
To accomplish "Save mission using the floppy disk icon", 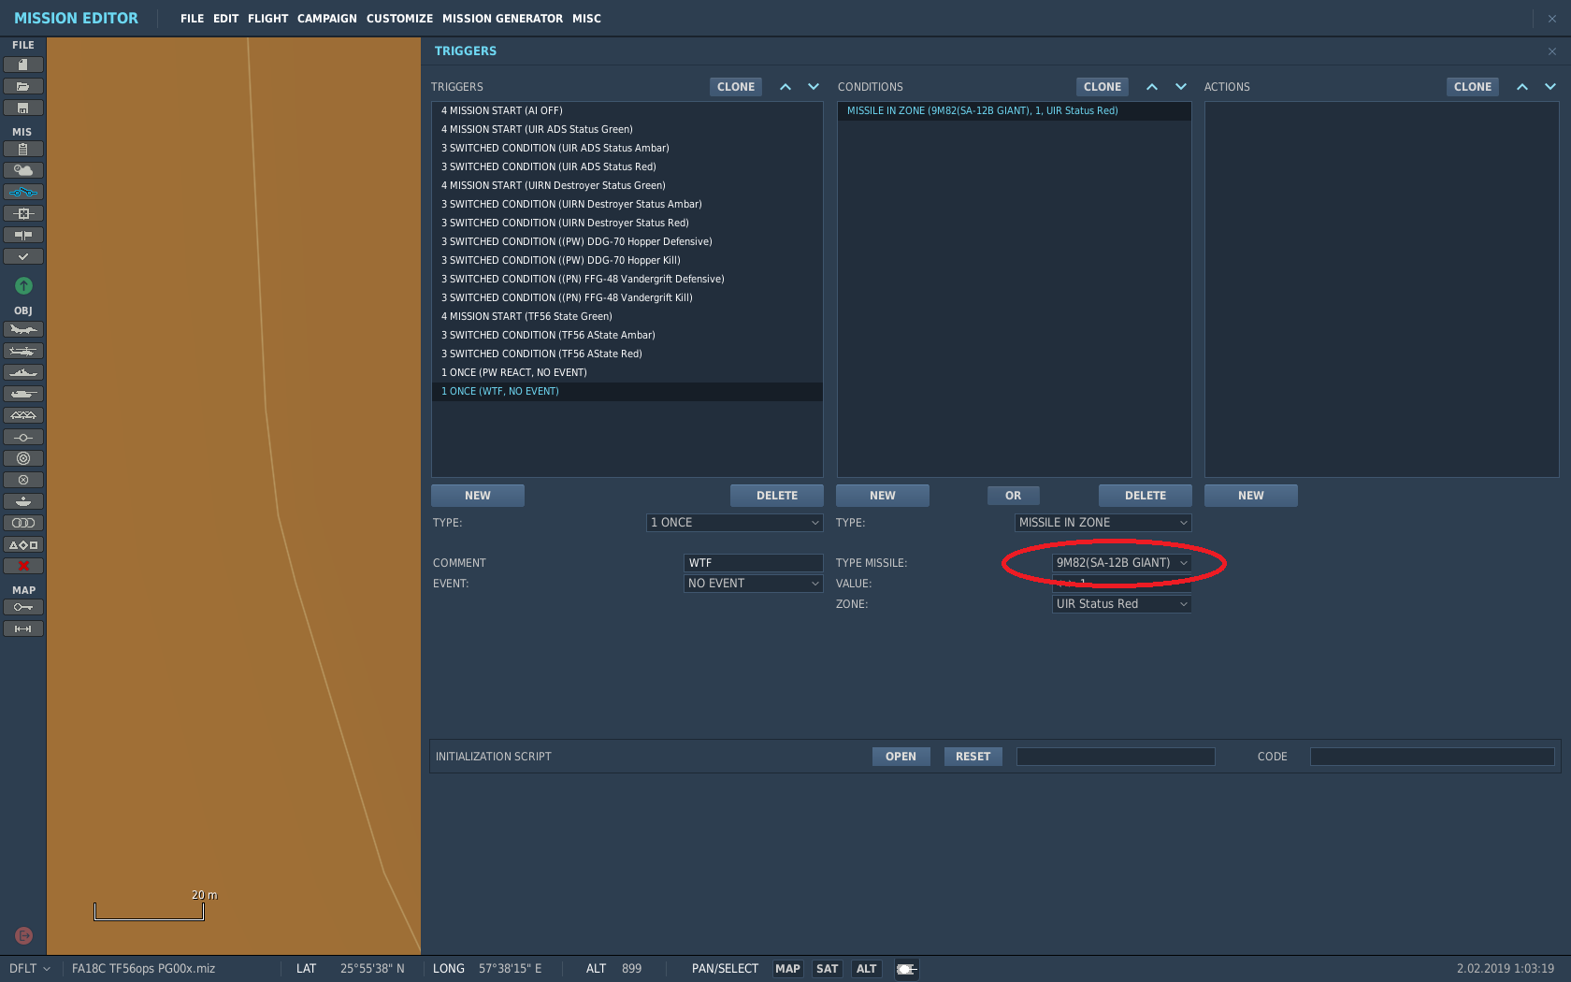I will pyautogui.click(x=23, y=108).
